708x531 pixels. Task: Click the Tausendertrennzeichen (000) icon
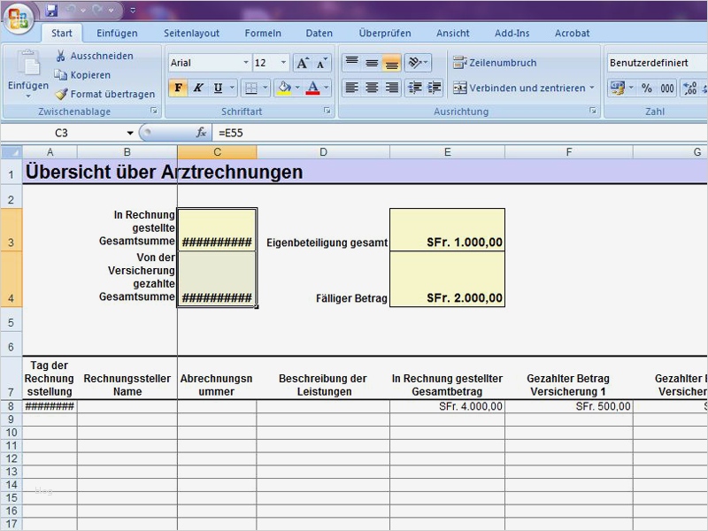point(669,88)
